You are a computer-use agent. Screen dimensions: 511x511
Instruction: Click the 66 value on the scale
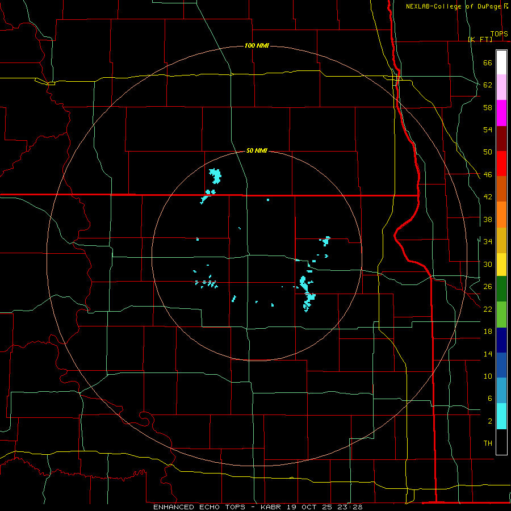click(488, 63)
